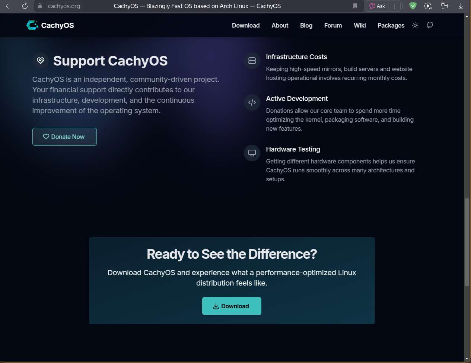Click the "Donations allow our core team" paragraph
Viewport: 471px width, 363px height.
pyautogui.click(x=340, y=120)
